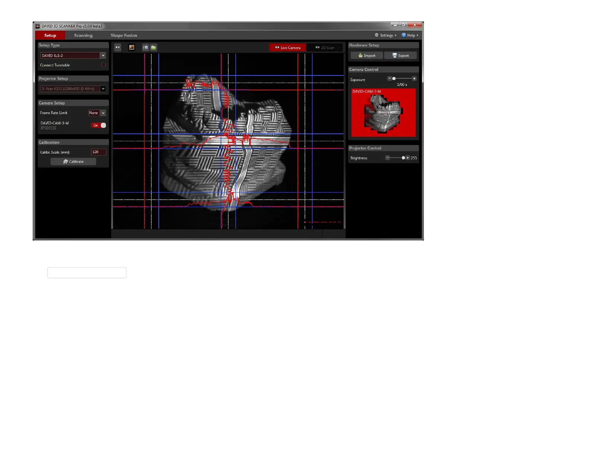
Task: Select the 3D Scan view
Action: click(x=325, y=48)
